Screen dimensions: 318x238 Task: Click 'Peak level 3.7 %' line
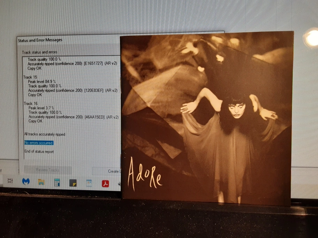41,108
